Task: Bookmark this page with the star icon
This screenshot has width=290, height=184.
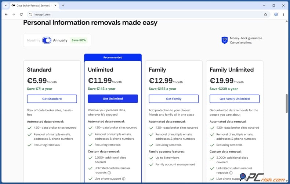Action: click(265, 14)
